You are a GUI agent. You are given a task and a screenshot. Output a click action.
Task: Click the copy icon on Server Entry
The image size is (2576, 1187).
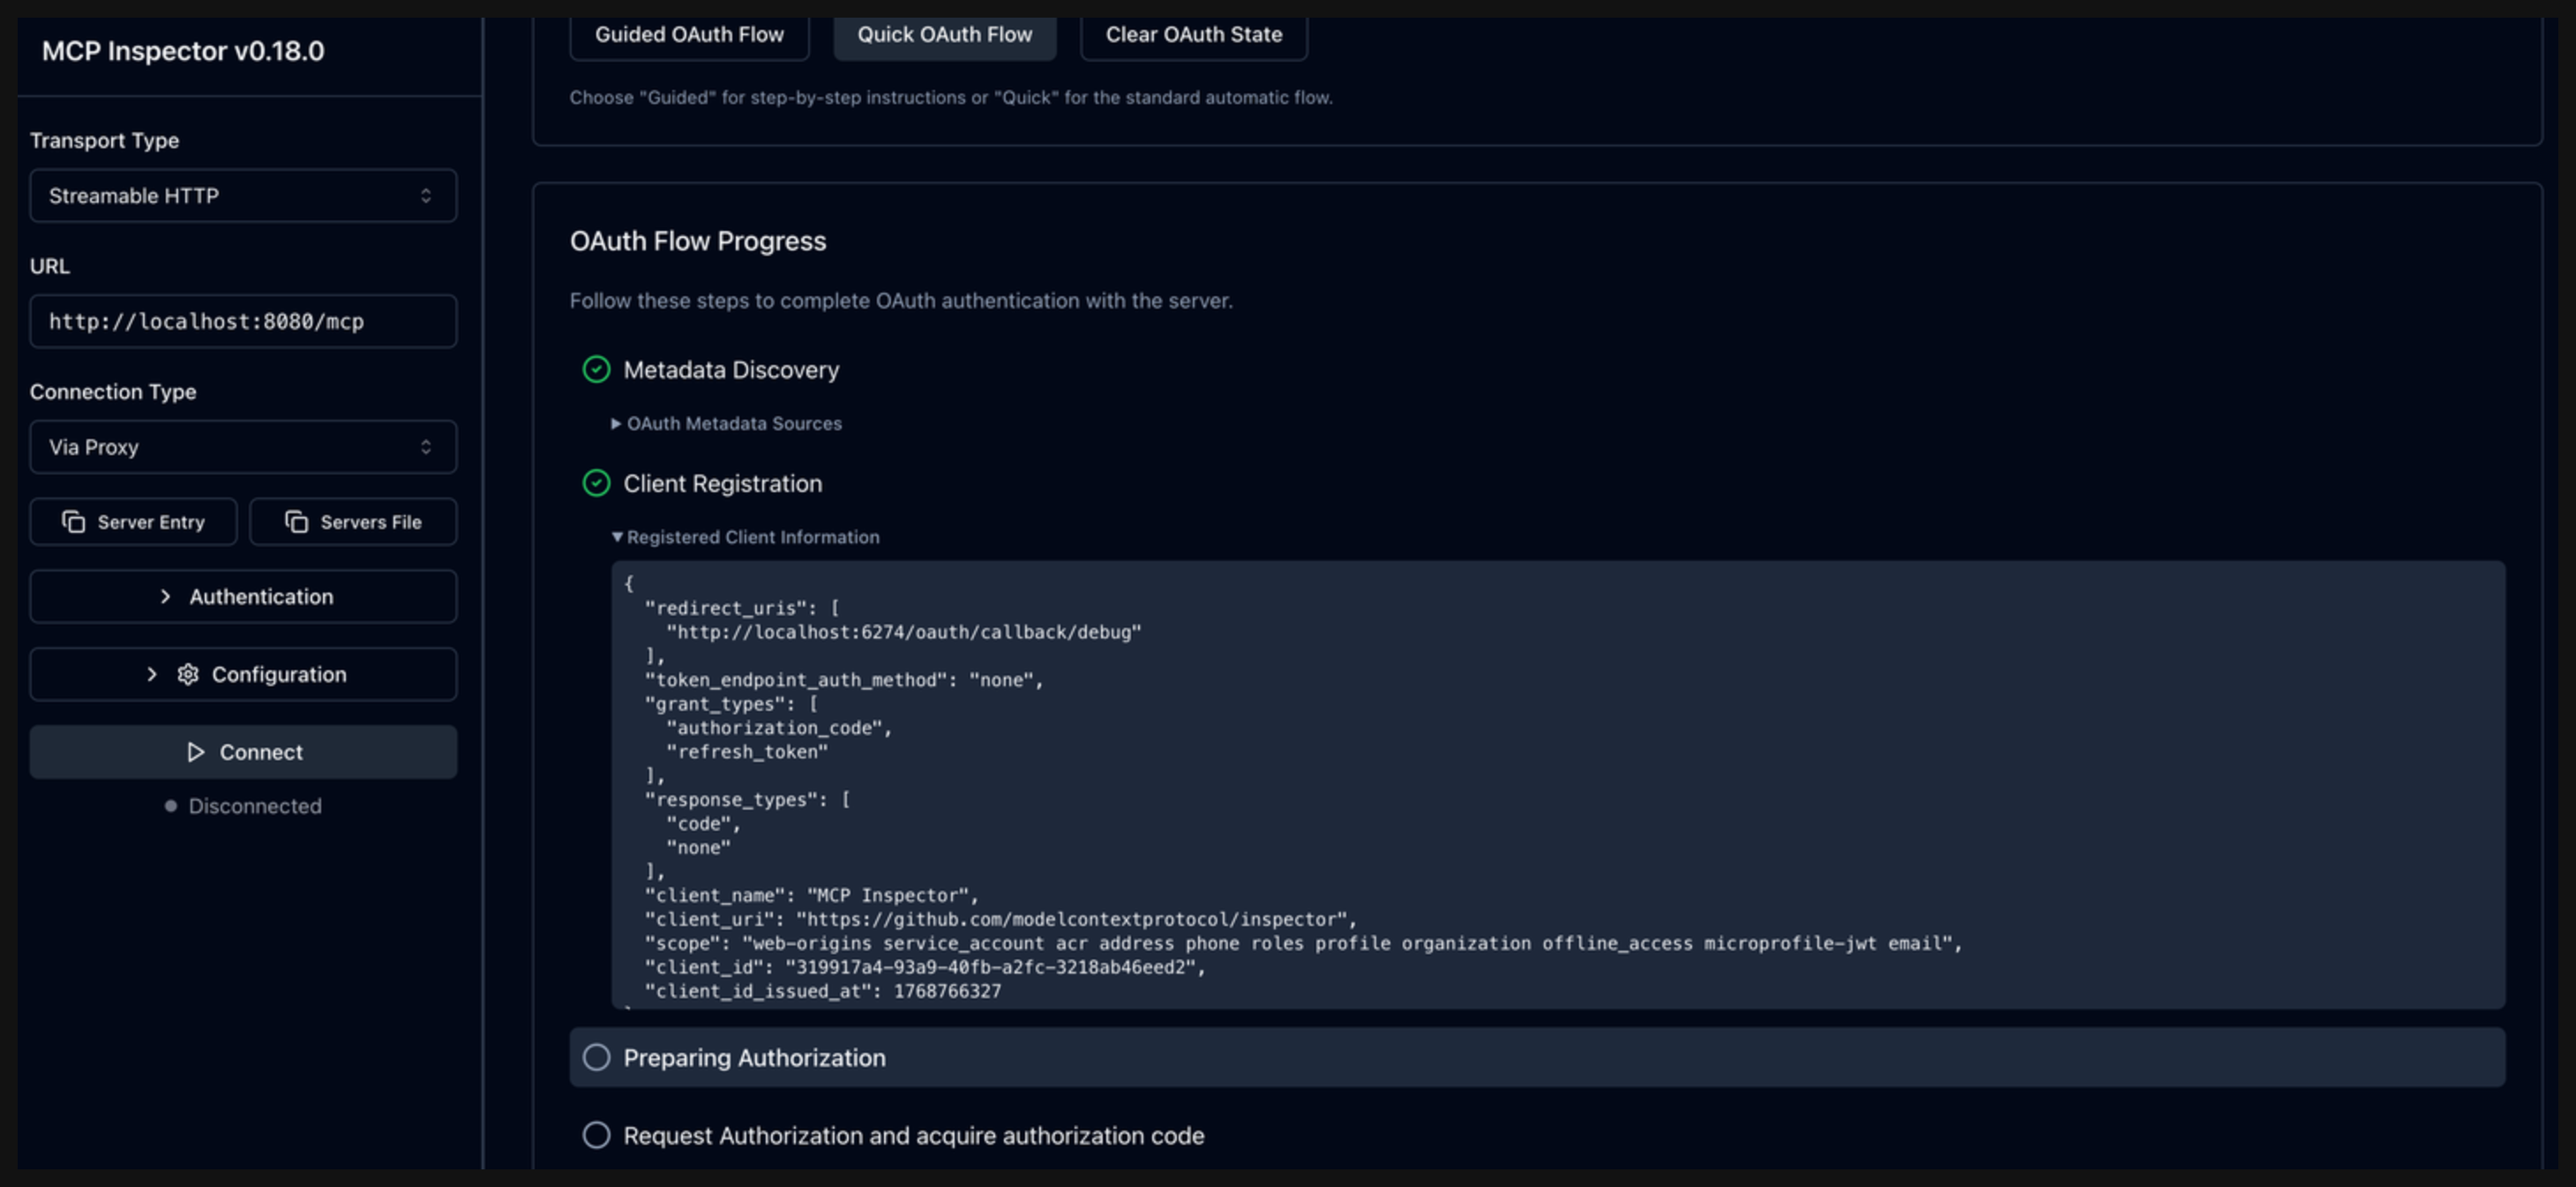(x=74, y=522)
